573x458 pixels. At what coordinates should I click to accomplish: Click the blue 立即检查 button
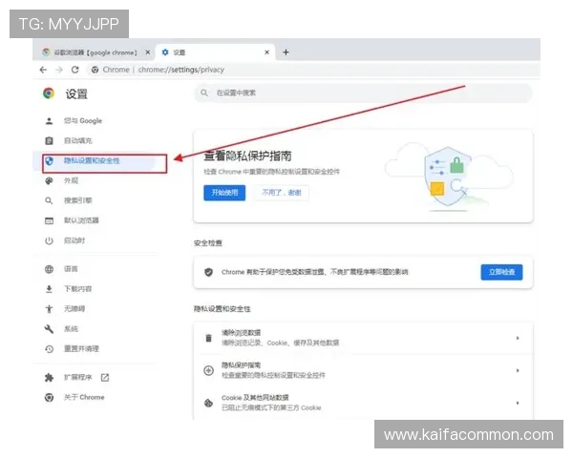501,272
